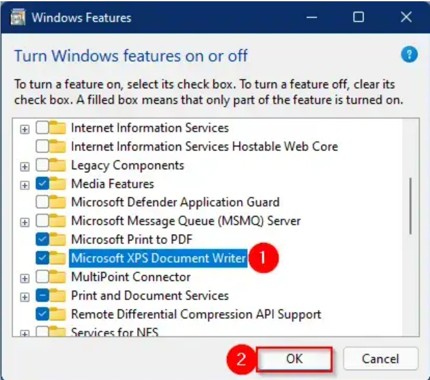Click the Print and Document Services folder icon

tap(58, 295)
